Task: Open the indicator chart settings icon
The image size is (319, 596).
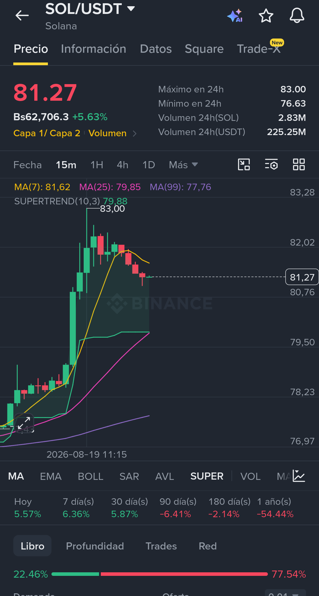Action: pos(299,476)
